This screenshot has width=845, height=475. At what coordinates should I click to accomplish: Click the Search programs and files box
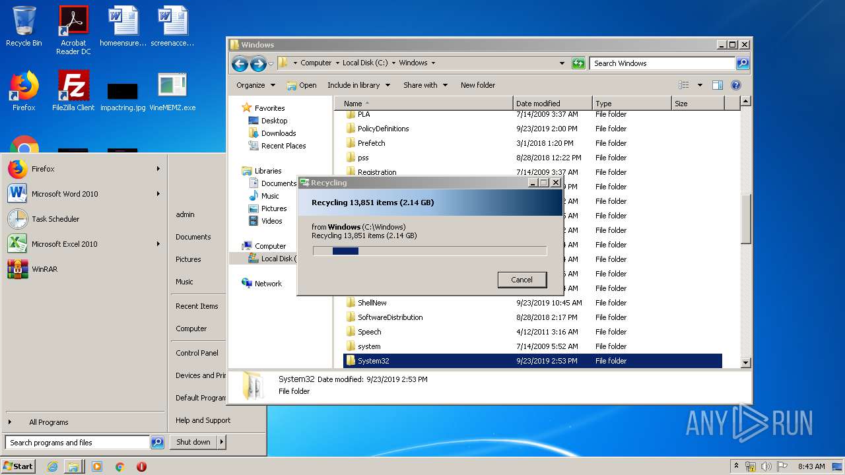tap(77, 443)
